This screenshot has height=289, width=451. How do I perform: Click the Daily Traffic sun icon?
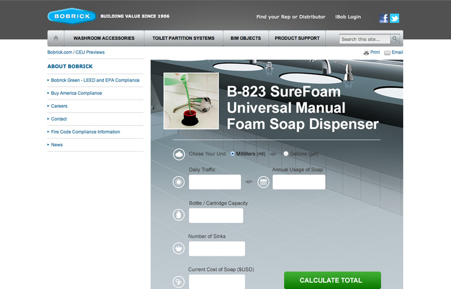click(179, 182)
